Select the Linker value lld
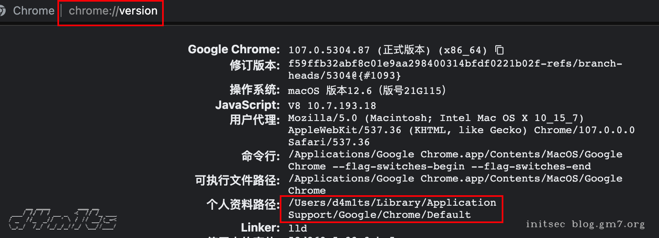This screenshot has height=238, width=659. (298, 228)
